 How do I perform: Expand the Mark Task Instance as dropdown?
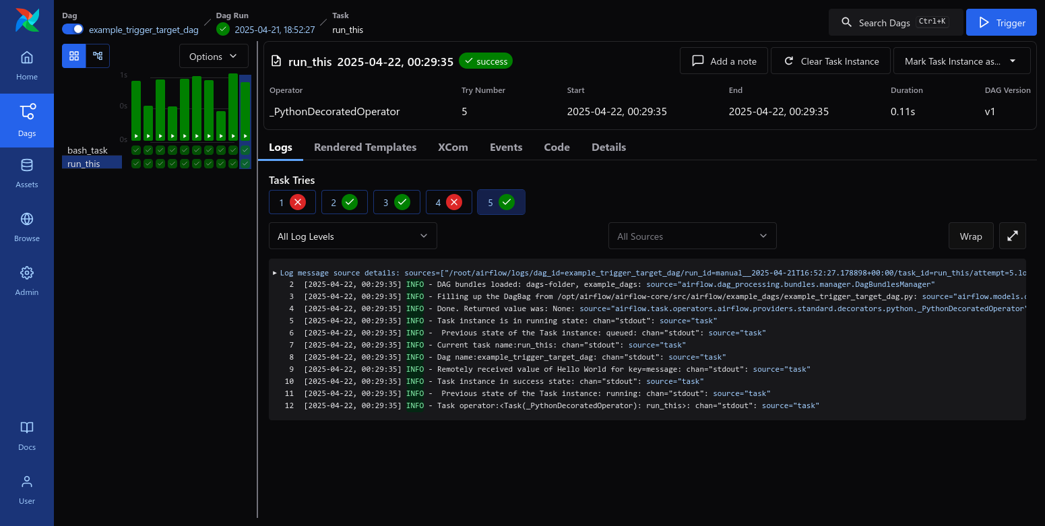[x=961, y=61]
